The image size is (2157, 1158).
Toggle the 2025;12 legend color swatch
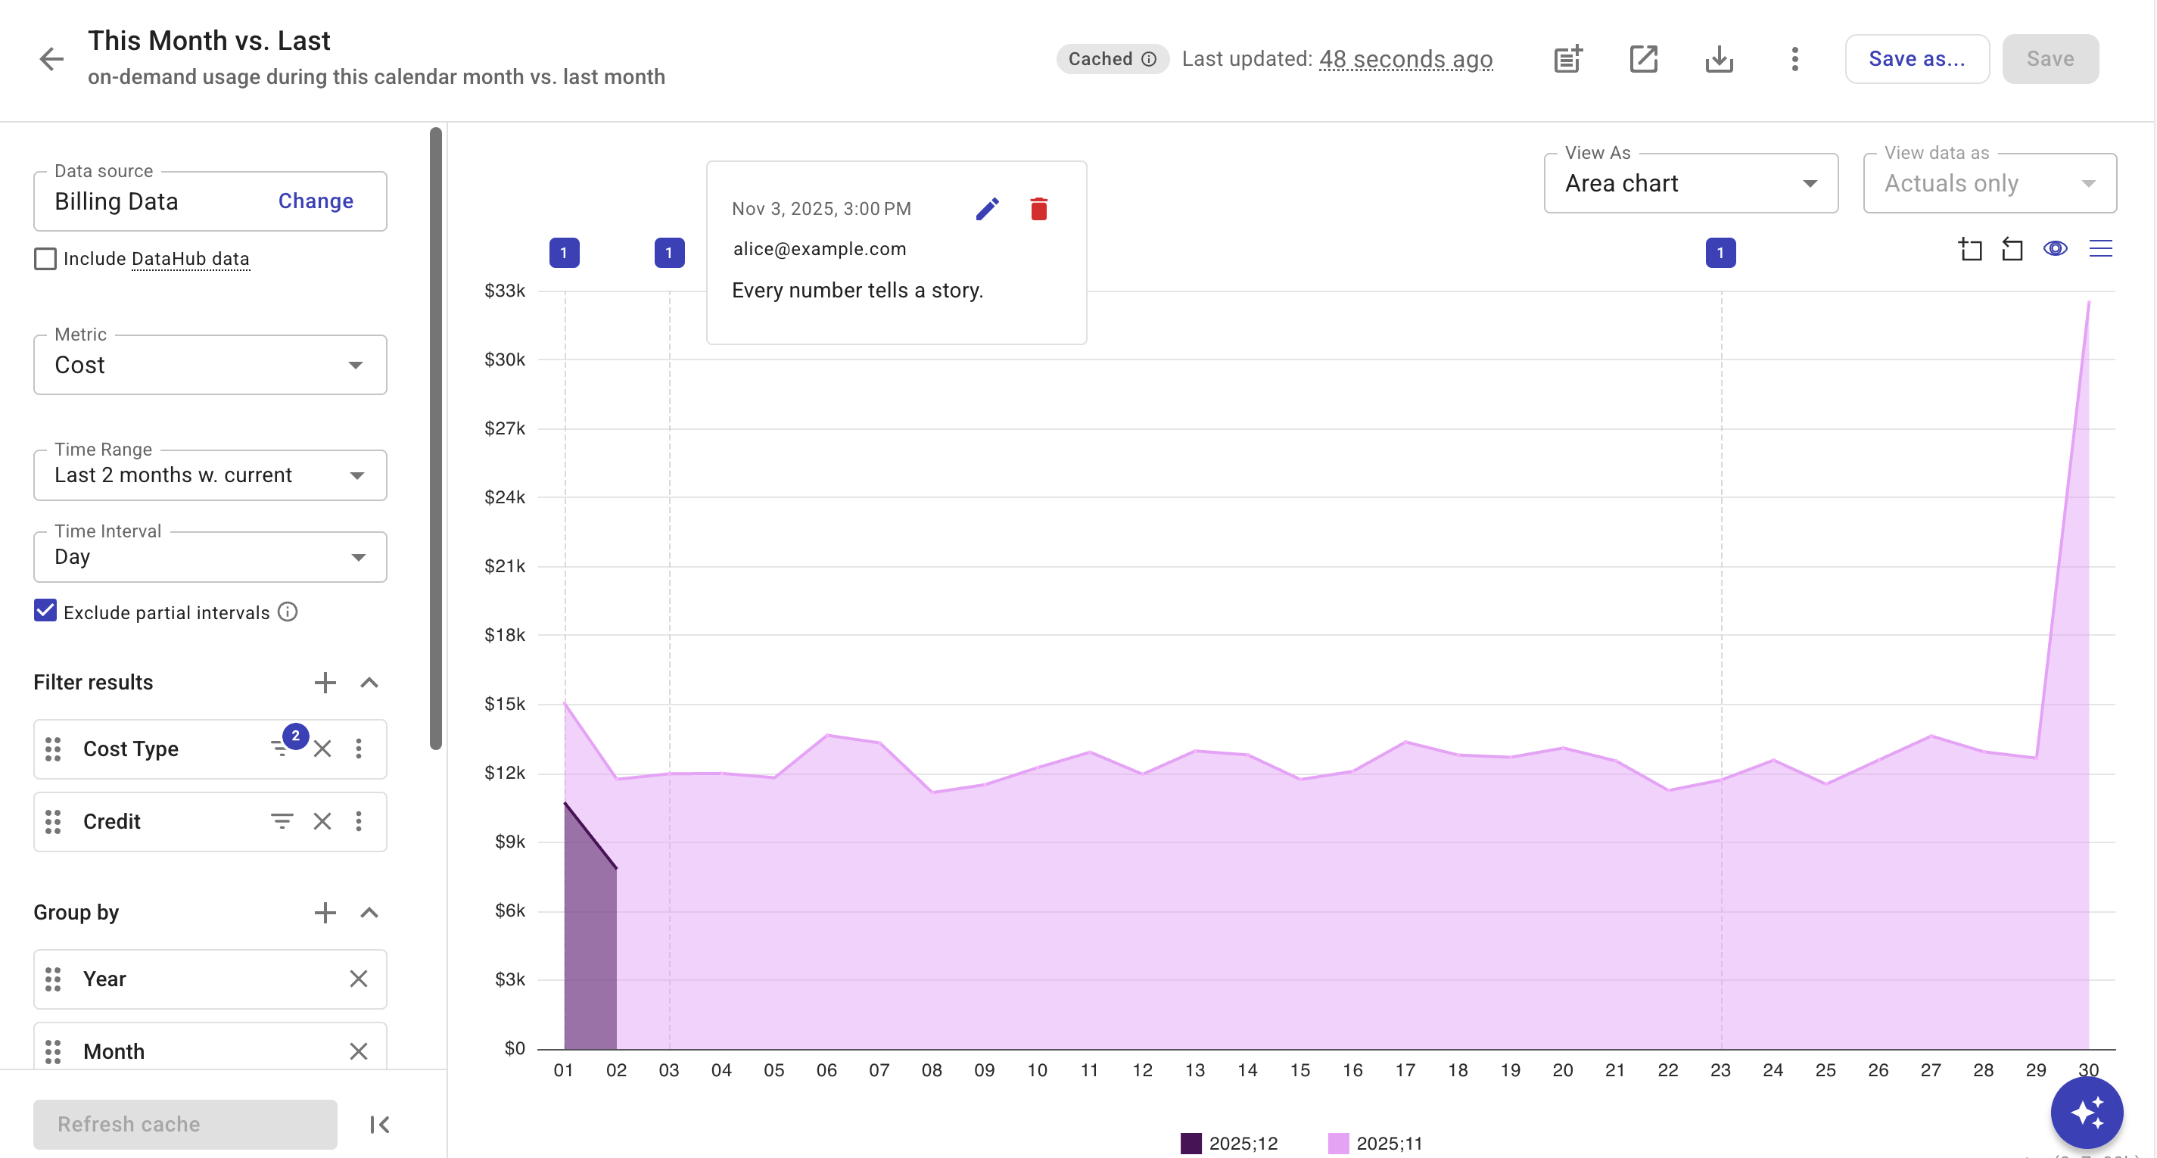point(1190,1143)
